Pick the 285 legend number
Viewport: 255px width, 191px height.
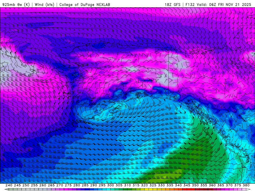point(85,185)
